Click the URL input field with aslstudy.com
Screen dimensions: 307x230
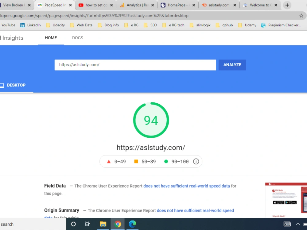pos(135,65)
